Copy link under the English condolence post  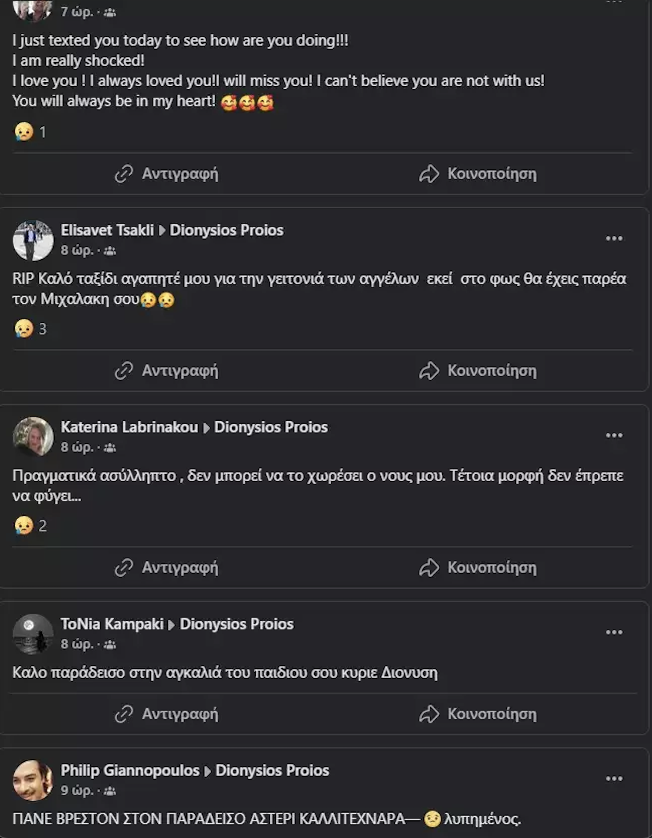coord(167,174)
